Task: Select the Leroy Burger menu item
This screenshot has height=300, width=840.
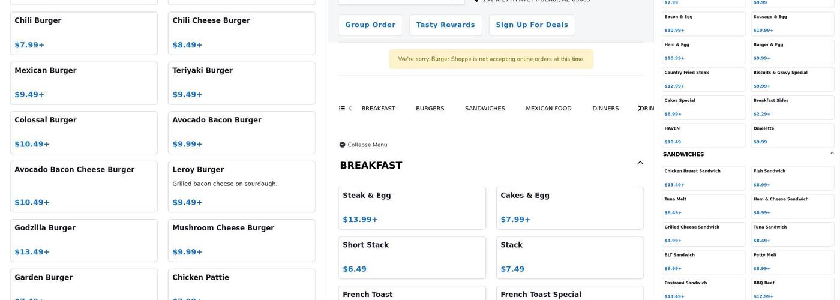Action: [x=241, y=186]
